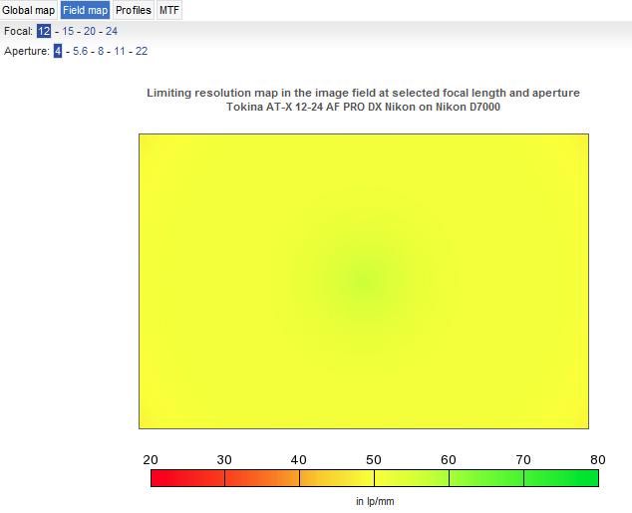Set aperture to 5.6
This screenshot has width=632, height=513.
(x=80, y=51)
